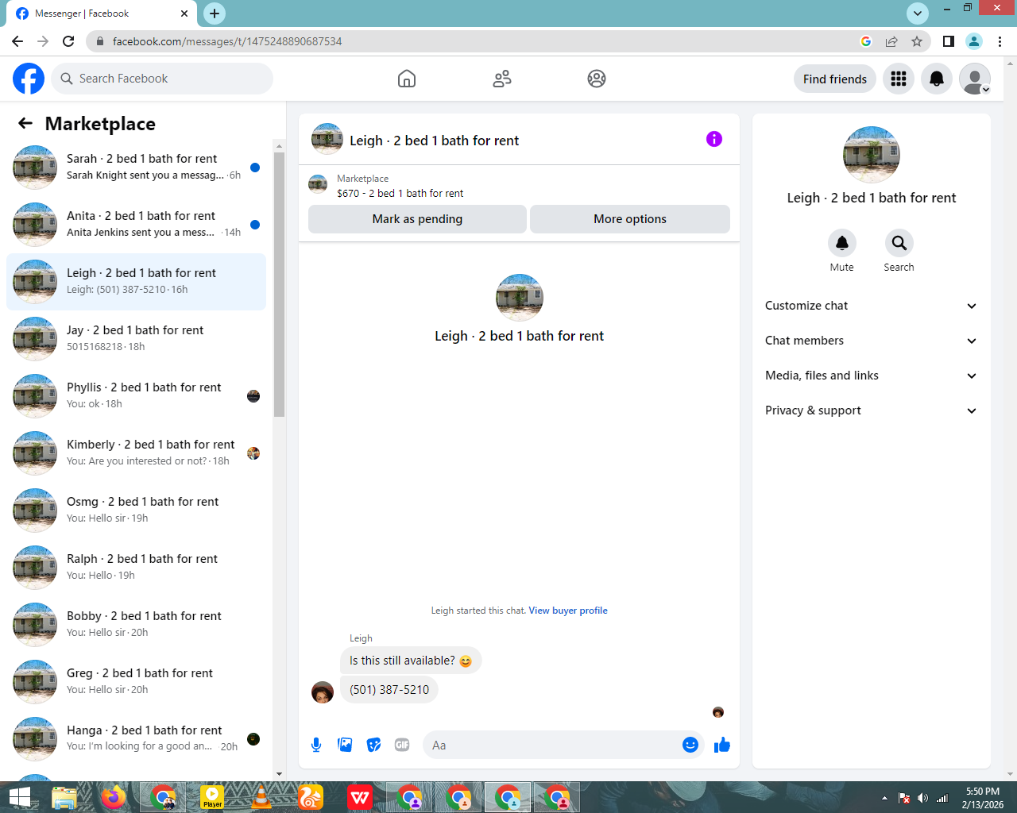
Task: Click the Search Facebook field
Action: pyautogui.click(x=163, y=79)
